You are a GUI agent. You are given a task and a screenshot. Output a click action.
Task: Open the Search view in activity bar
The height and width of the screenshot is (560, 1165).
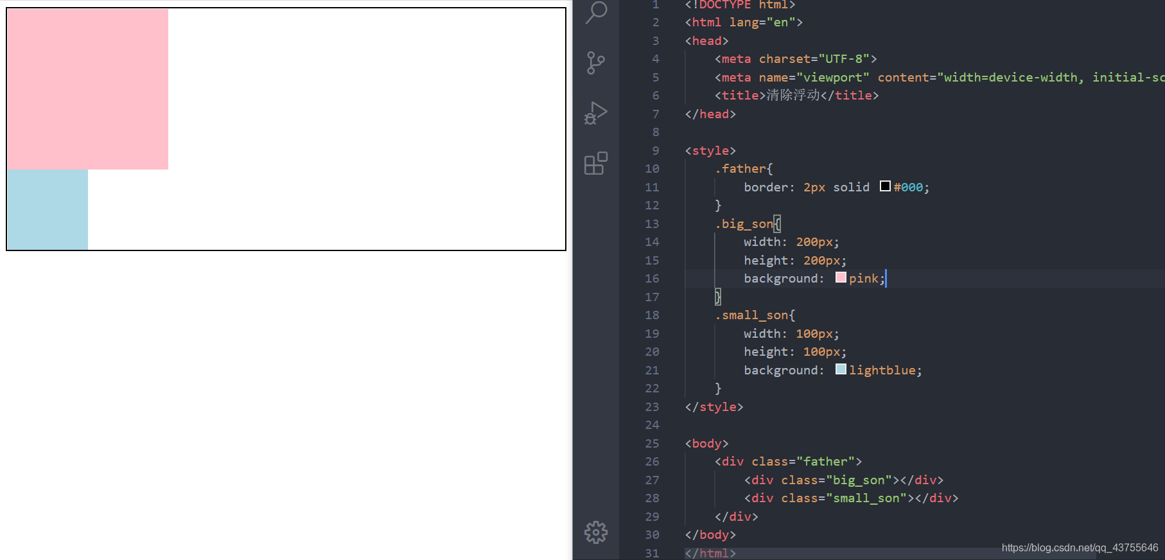[x=596, y=12]
